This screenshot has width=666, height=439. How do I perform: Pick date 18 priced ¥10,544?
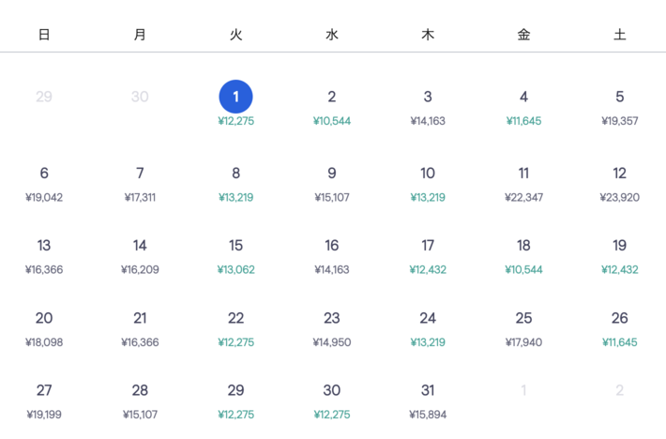523,255
